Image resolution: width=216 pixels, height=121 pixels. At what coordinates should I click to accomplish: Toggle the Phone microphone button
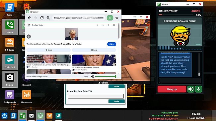tap(198, 89)
